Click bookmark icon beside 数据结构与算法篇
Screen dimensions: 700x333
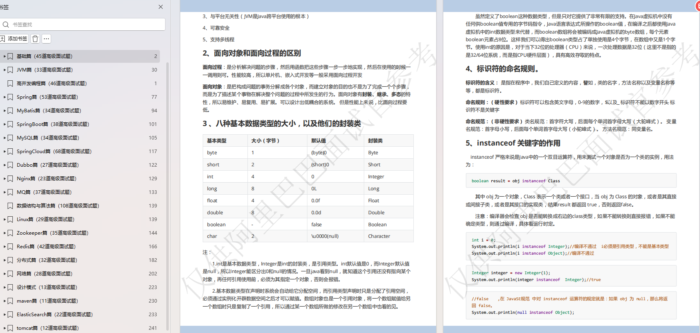coord(10,206)
